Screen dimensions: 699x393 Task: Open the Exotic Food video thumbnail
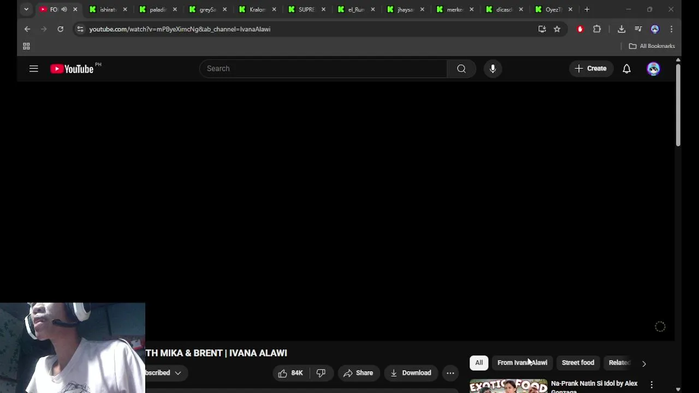point(508,386)
